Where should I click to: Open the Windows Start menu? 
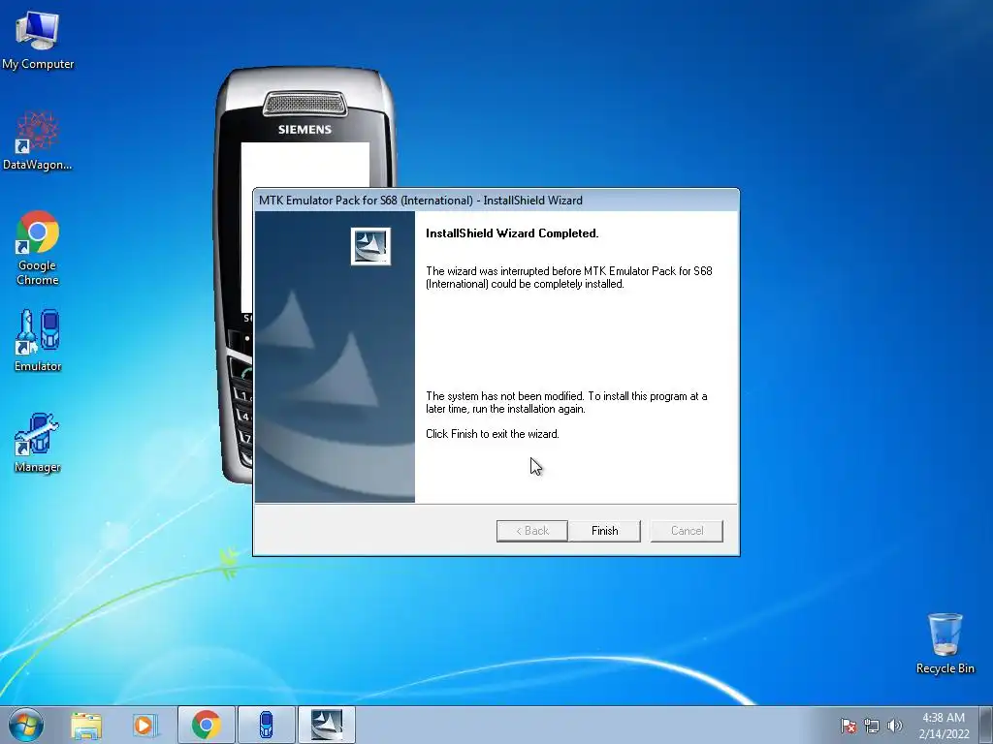coord(25,725)
